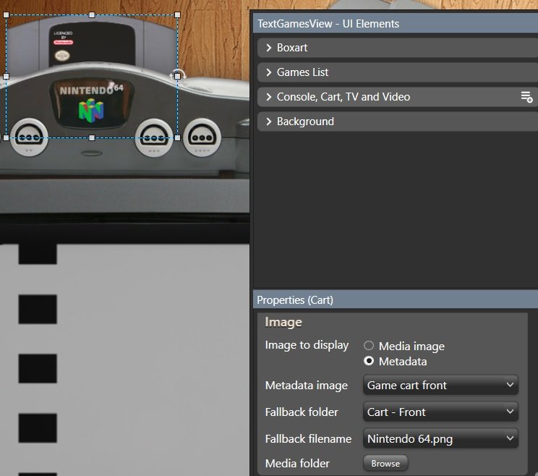Viewport: 538px width, 476px height.
Task: Click the Fallback folder label
Action: tap(302, 412)
